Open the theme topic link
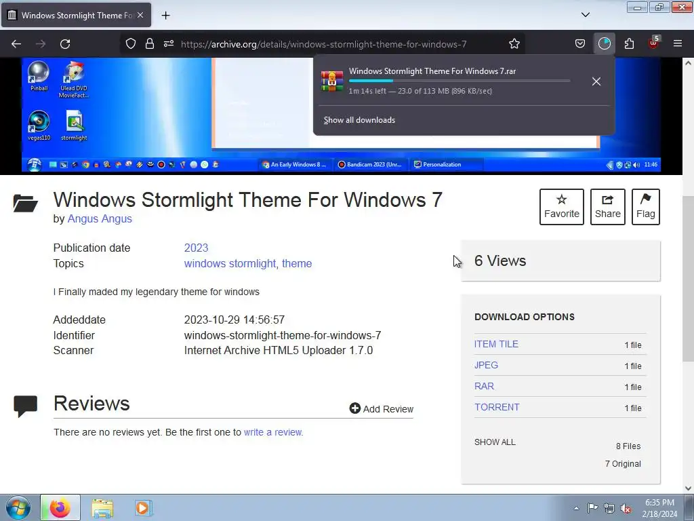Screen dimensions: 694x521 [x=297, y=264]
